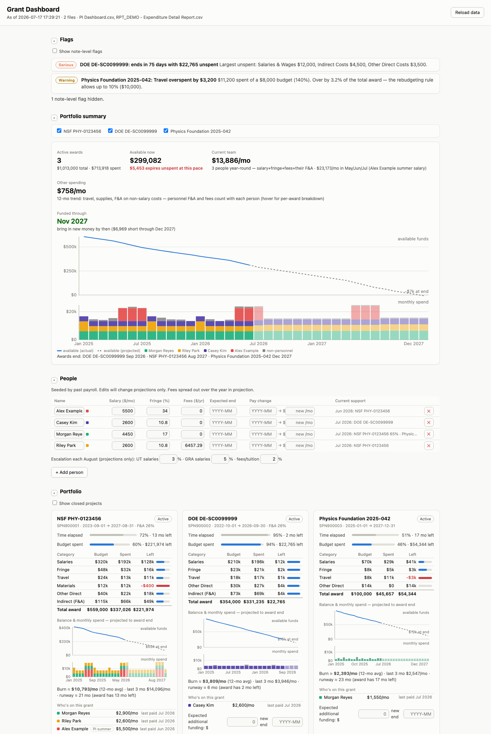This screenshot has height=734, width=491.
Task: Uncheck NSF PHY-0123456 award filter
Action: [x=59, y=131]
